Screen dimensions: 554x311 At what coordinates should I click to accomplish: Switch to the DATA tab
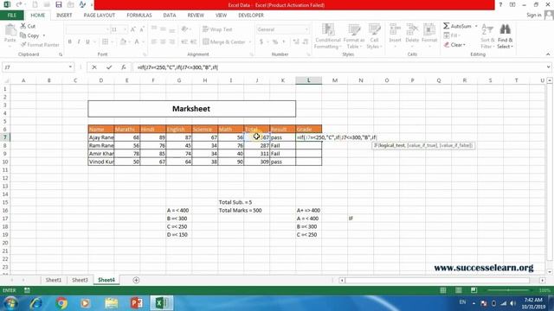click(170, 16)
